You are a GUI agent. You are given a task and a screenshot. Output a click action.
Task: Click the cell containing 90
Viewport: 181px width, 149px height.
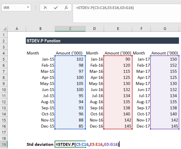point(118,59)
